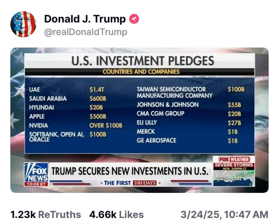The width and height of the screenshot is (279, 221).
Task: Open the Donald J. Trump display name
Action: click(x=85, y=19)
